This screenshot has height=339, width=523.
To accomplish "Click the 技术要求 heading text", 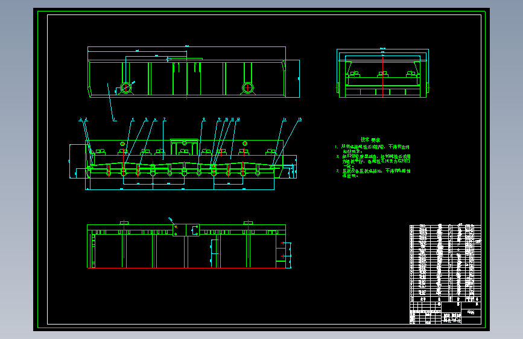I will 370,140.
